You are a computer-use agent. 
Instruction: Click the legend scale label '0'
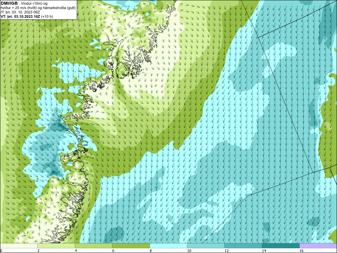tap(1, 251)
